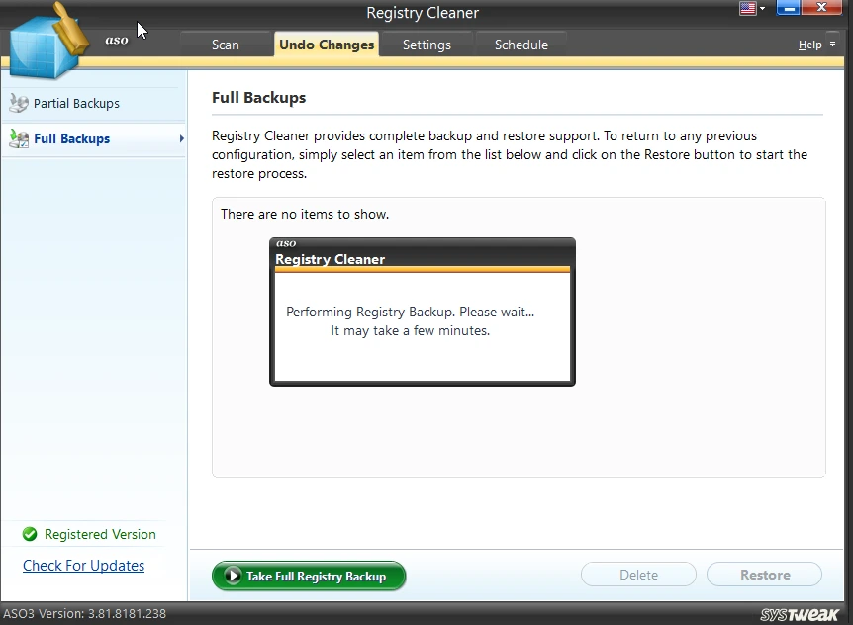The width and height of the screenshot is (853, 625).
Task: Minimize the Registry Cleaner window
Action: click(x=788, y=9)
